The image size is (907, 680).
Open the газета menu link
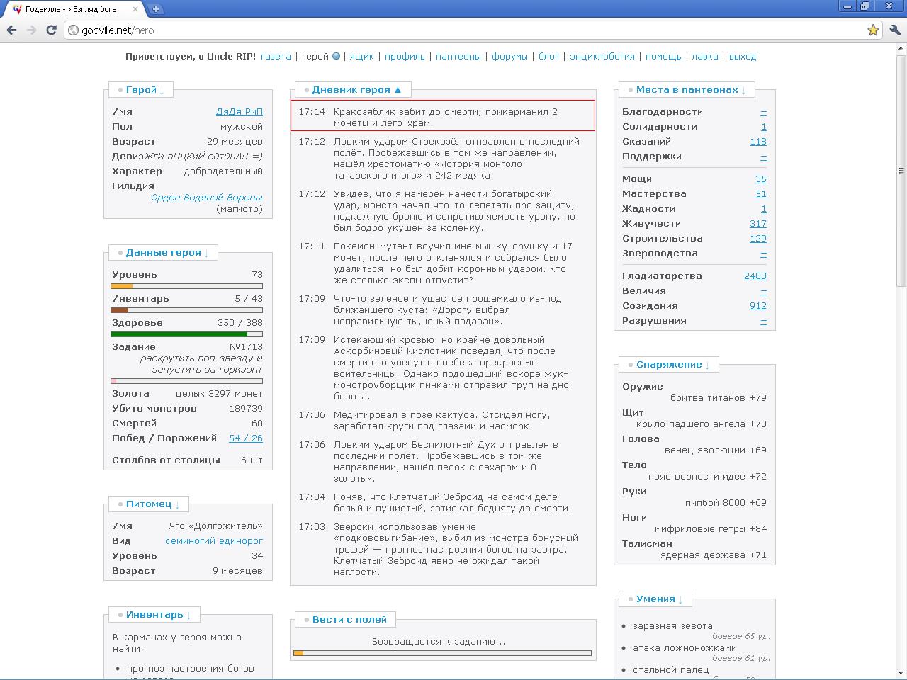click(276, 57)
